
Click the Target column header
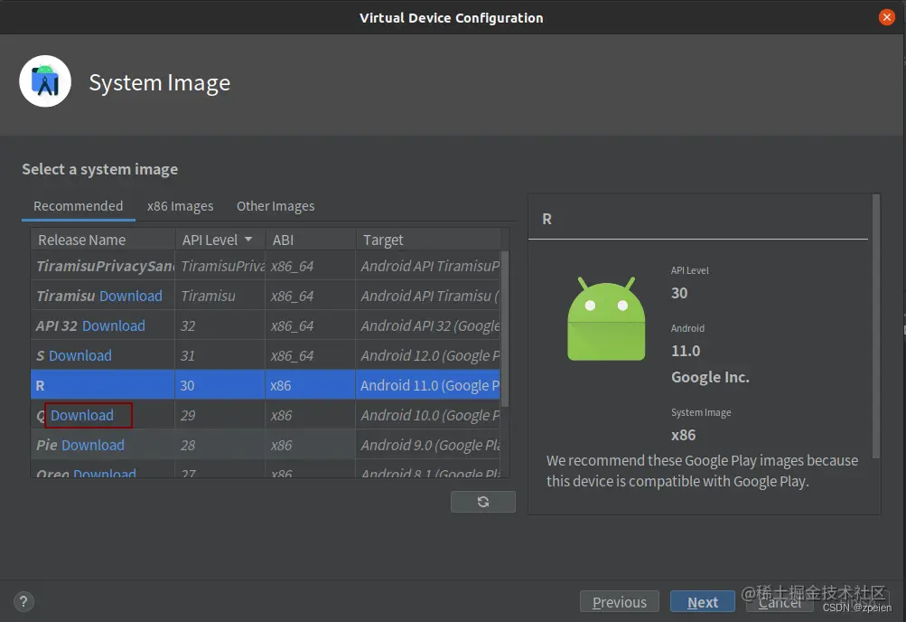click(x=428, y=240)
